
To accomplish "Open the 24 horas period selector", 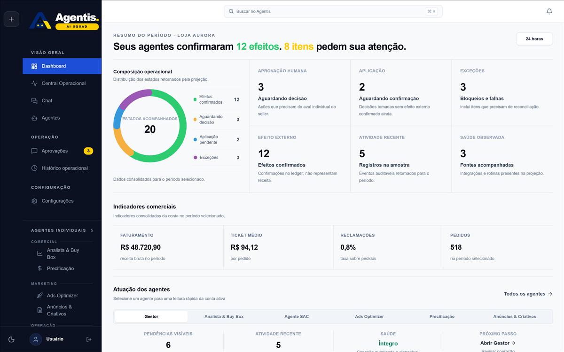I will point(534,39).
